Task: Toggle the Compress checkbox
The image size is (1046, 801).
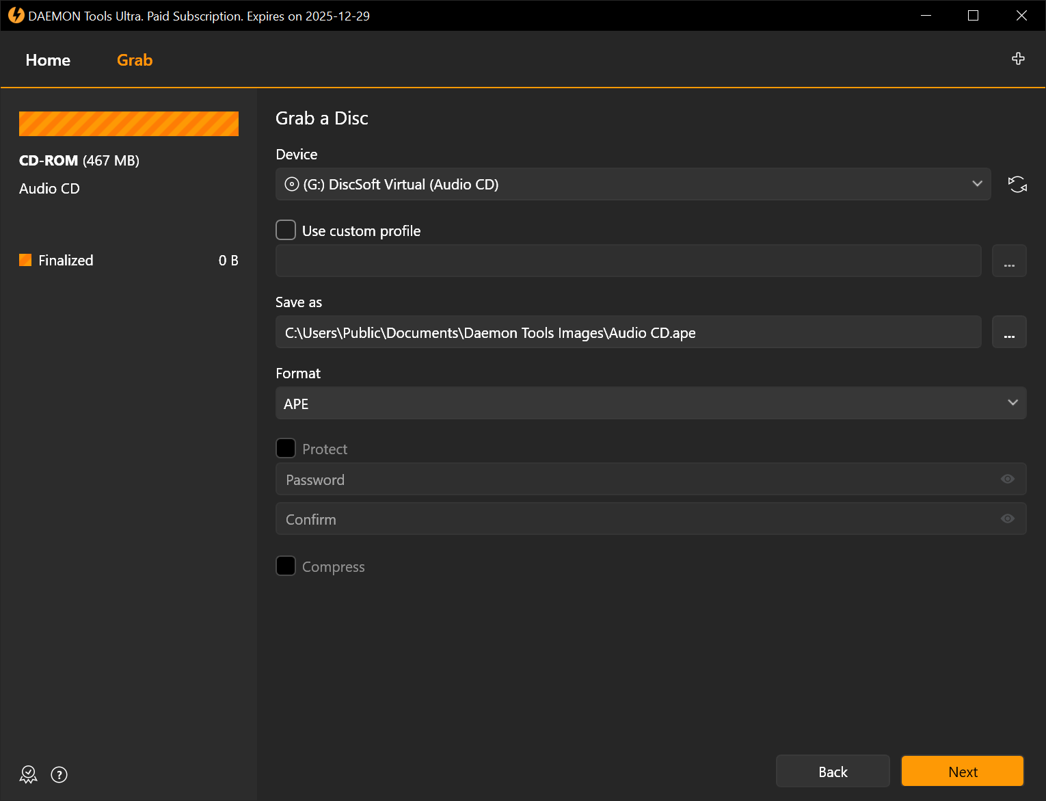Action: (x=286, y=566)
